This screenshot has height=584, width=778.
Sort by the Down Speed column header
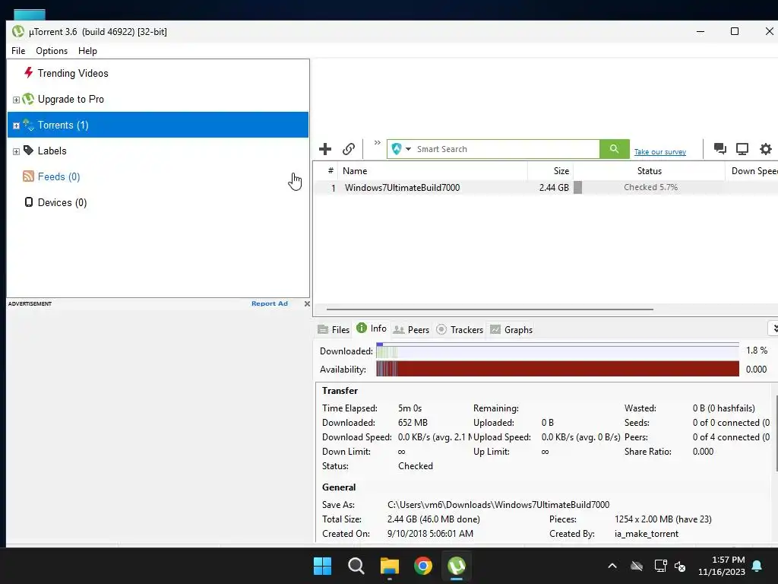point(751,171)
